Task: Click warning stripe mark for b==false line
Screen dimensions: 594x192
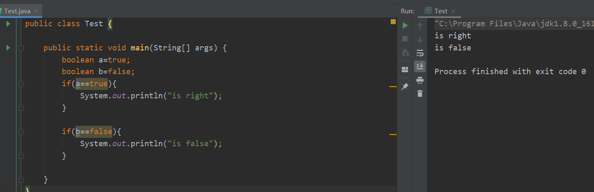Action: click(393, 135)
